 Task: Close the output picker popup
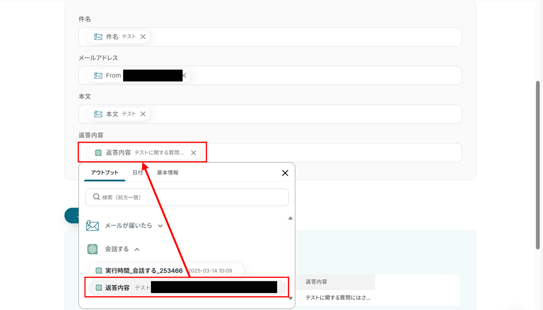285,173
